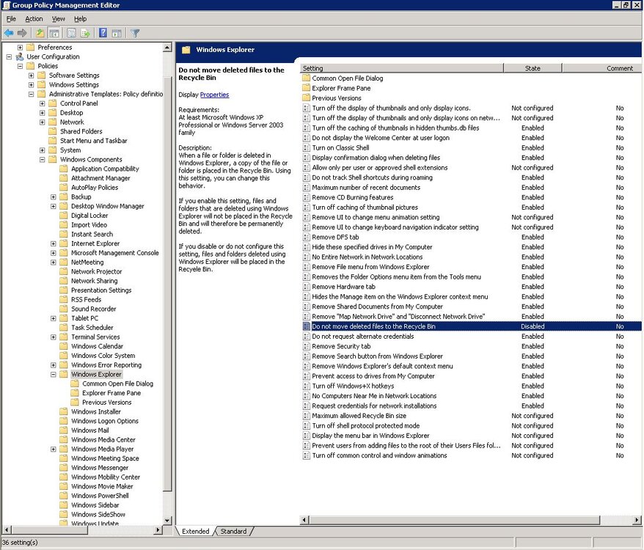Select Explorer Frame Pane in the tree
The image size is (644, 550).
point(111,393)
